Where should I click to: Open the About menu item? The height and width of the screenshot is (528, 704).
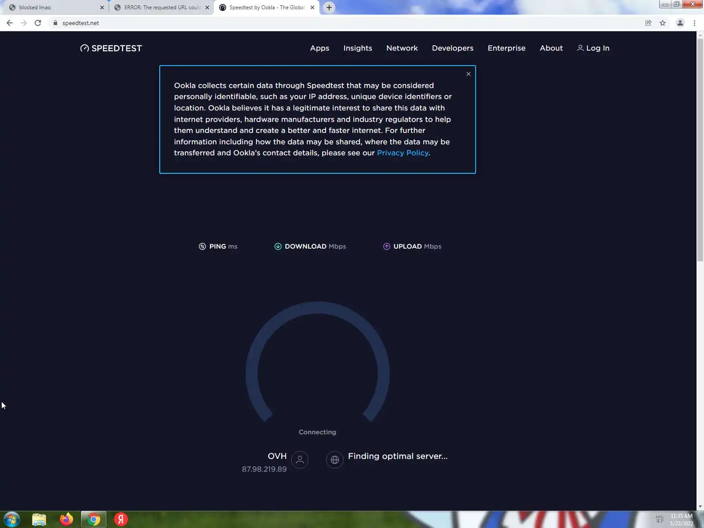[551, 48]
